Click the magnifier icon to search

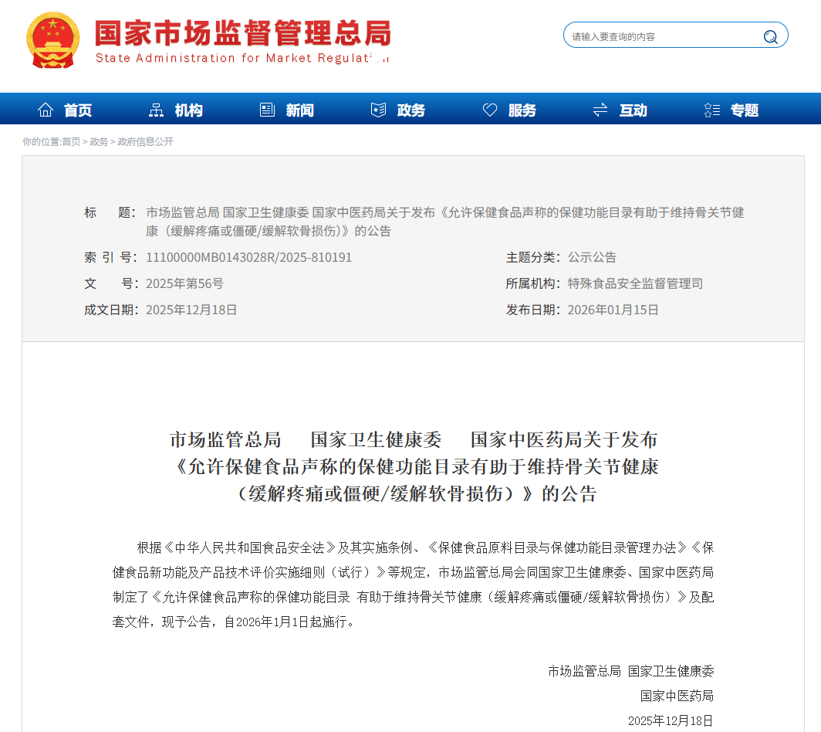[x=770, y=35]
